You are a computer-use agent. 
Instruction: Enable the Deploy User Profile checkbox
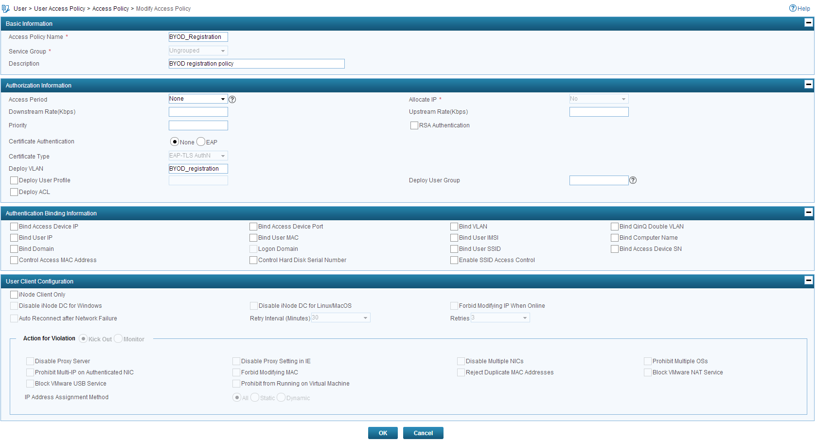(14, 180)
